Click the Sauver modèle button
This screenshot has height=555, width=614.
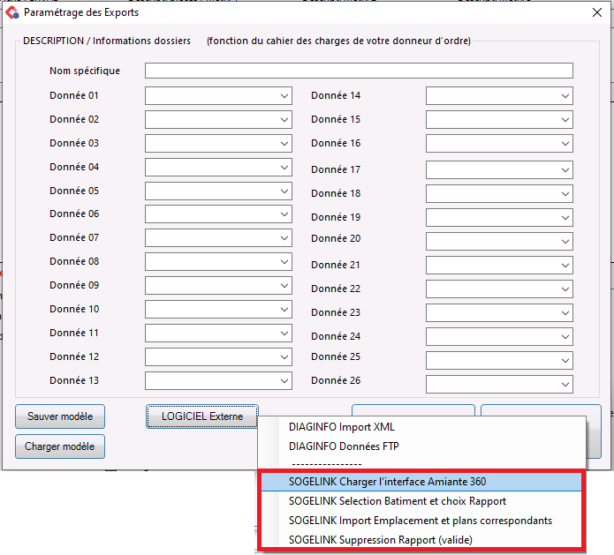60,416
